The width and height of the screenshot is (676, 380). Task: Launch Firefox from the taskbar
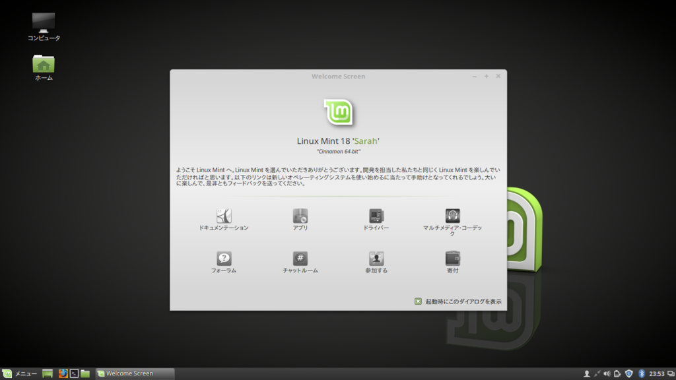[x=63, y=373]
